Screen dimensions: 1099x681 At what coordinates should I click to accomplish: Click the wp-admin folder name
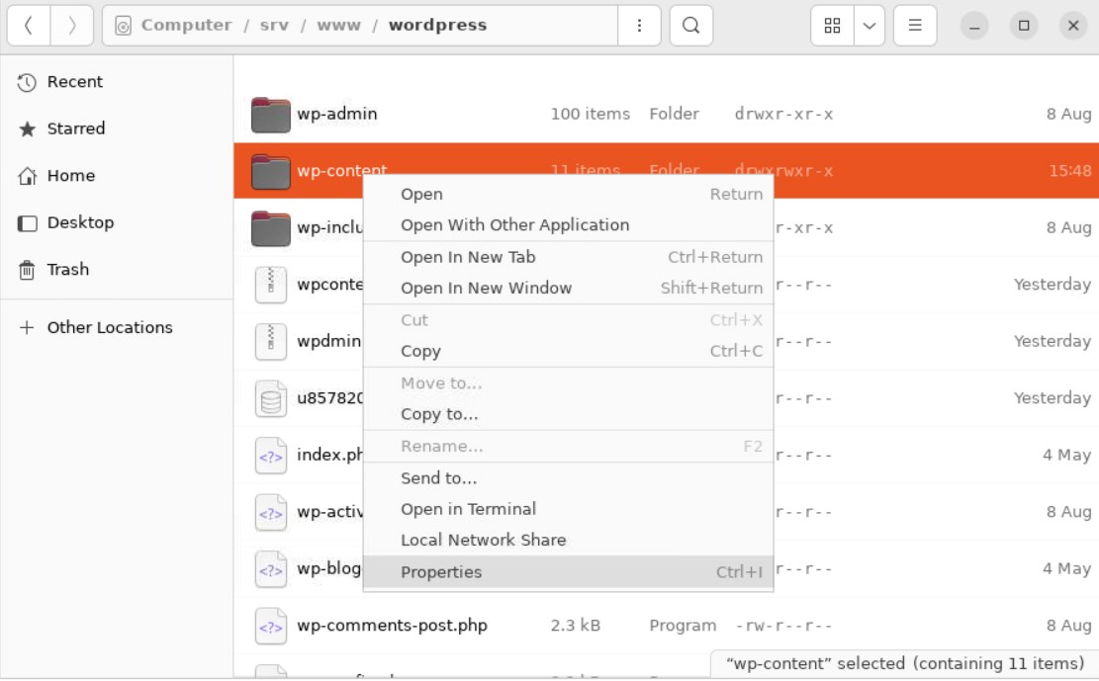click(337, 115)
